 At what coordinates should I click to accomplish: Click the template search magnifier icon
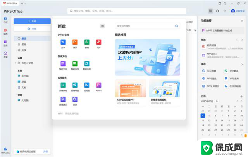pyautogui.click(x=177, y=26)
